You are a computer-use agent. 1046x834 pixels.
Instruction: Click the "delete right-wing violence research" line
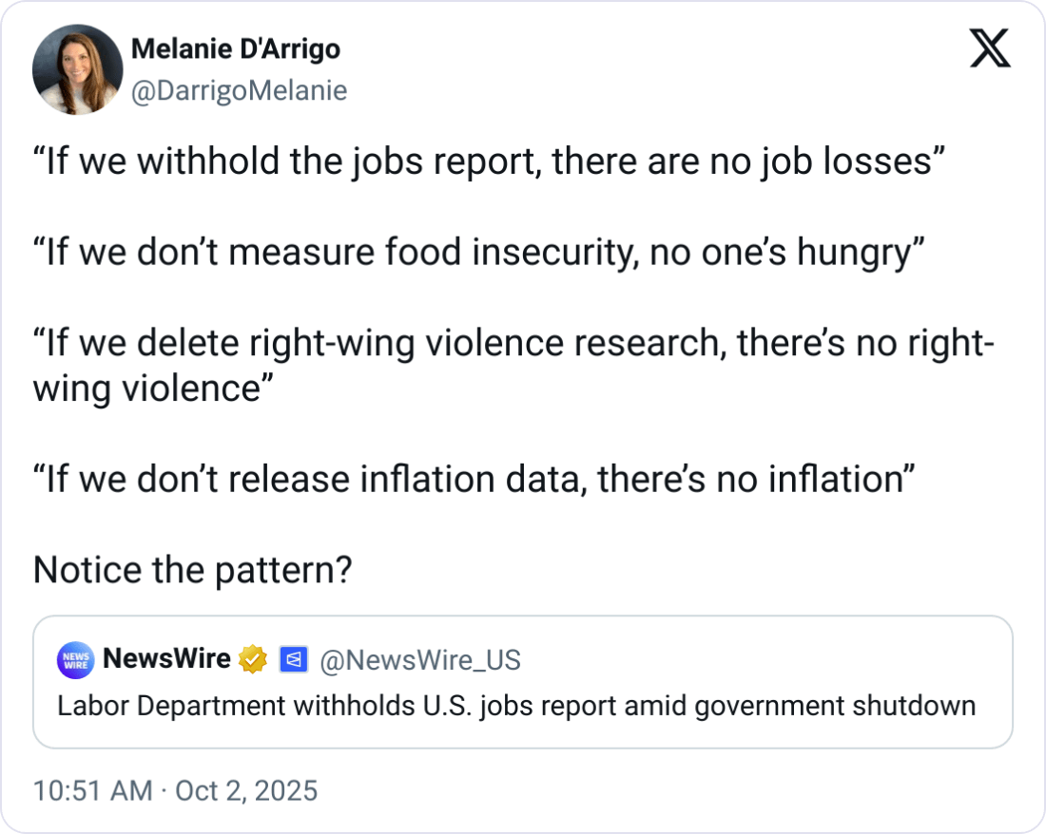513,345
